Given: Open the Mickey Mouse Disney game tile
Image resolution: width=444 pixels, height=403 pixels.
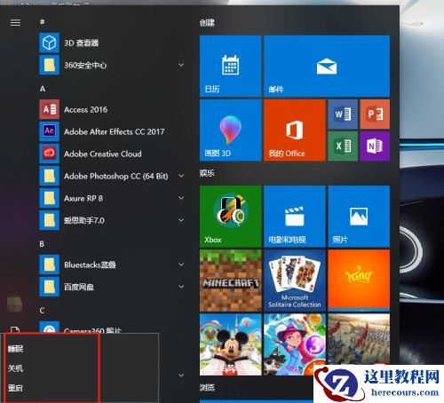Looking at the screenshot, I should [x=231, y=344].
